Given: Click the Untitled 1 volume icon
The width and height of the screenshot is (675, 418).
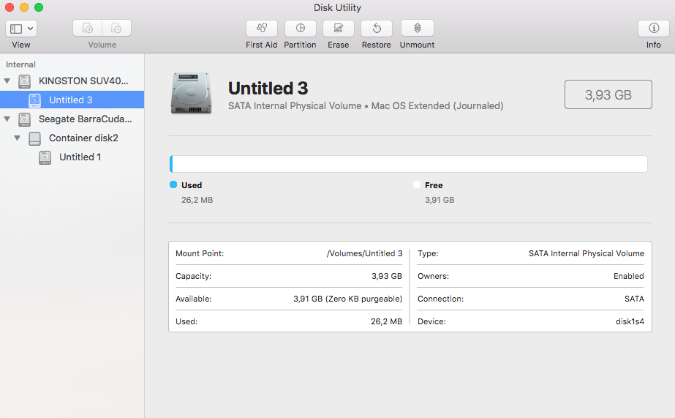Looking at the screenshot, I should (x=45, y=157).
